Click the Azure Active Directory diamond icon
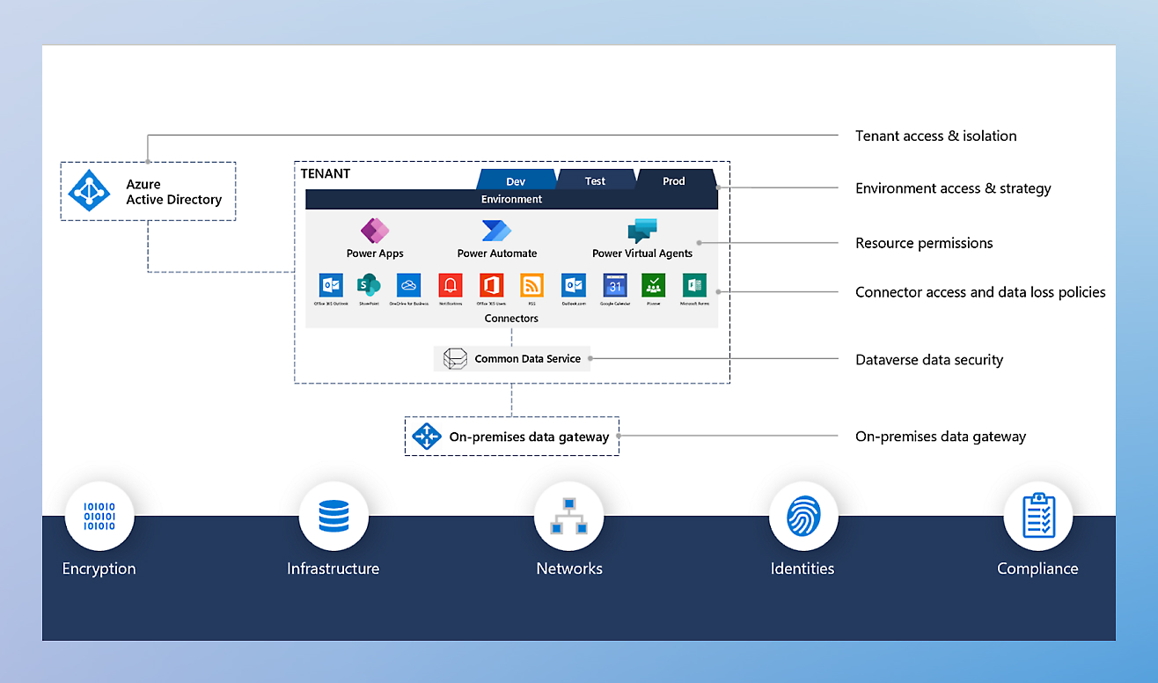The image size is (1158, 683). 89,190
